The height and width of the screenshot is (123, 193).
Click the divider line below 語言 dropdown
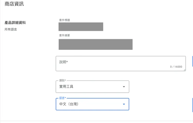pyautogui.click(x=96, y=121)
